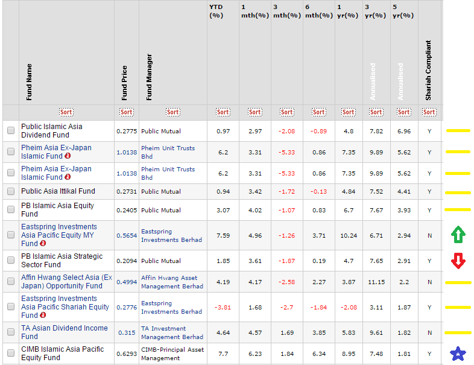
Task: Click the fund price 0.2094 cell
Action: click(x=127, y=261)
